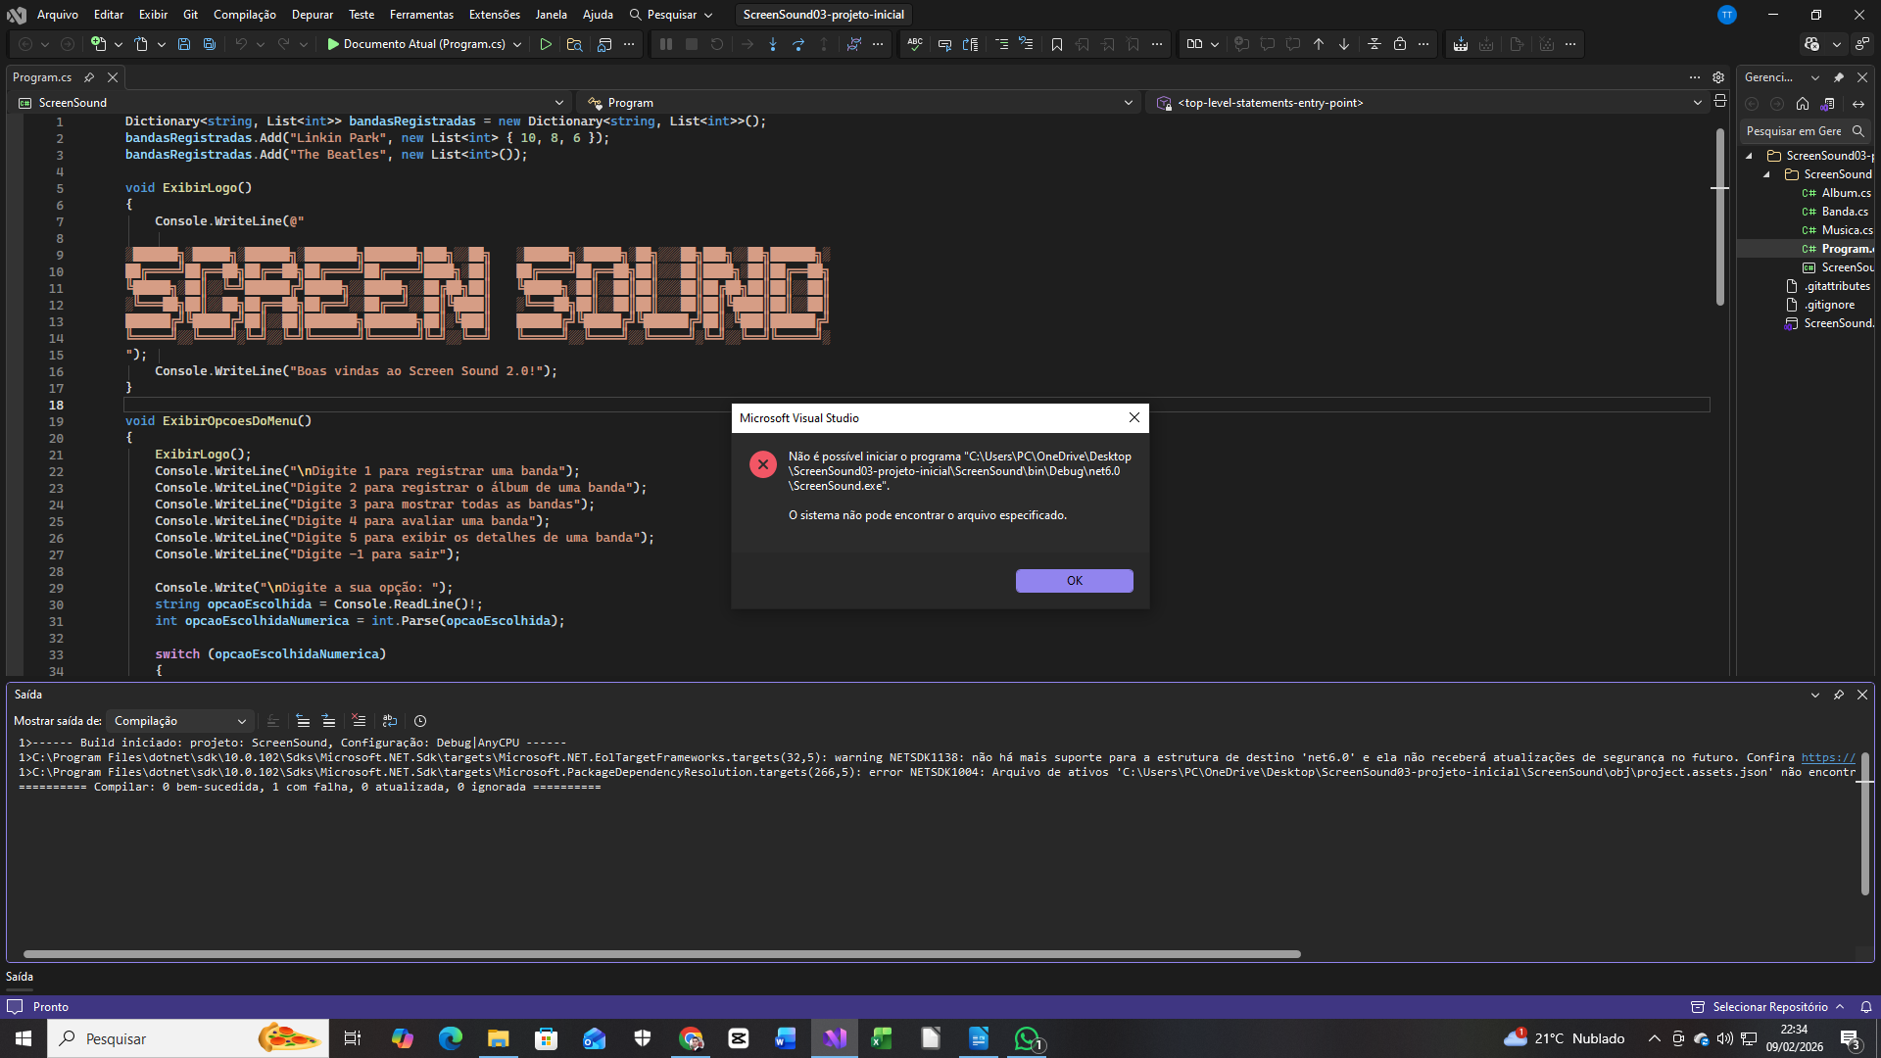Click the Start Without Debugging play icon

(x=546, y=44)
